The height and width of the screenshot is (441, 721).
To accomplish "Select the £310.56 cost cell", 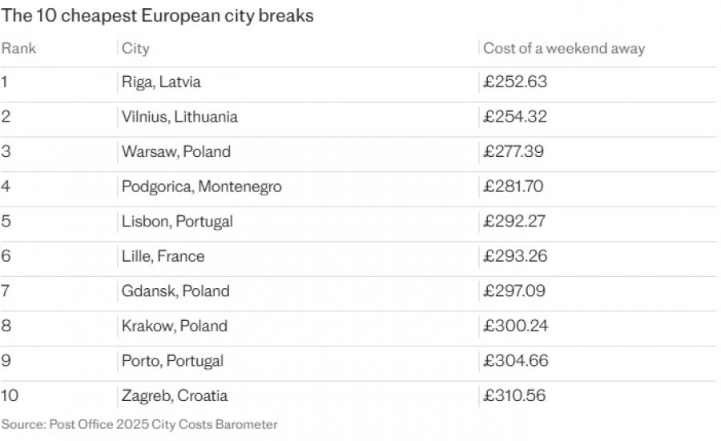I will [x=514, y=395].
